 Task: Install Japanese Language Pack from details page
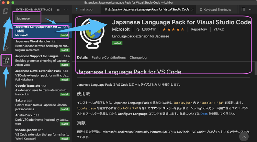pos(117,43)
